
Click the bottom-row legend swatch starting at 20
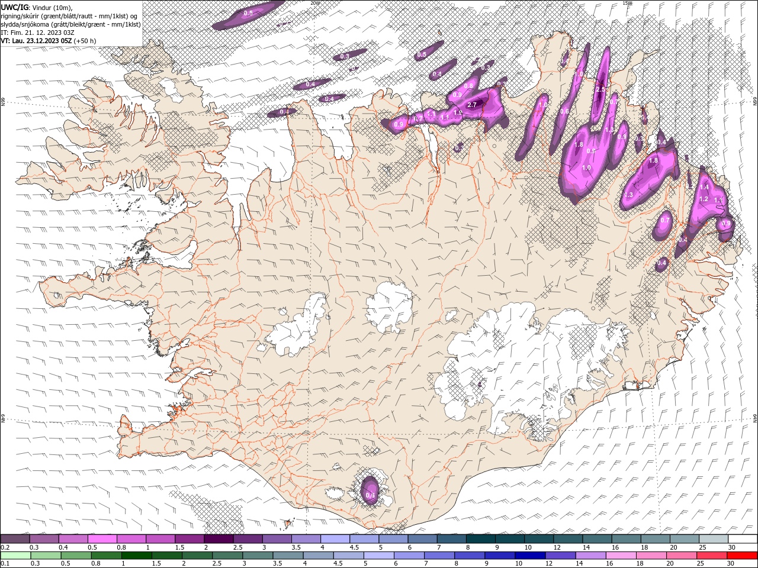(x=681, y=556)
